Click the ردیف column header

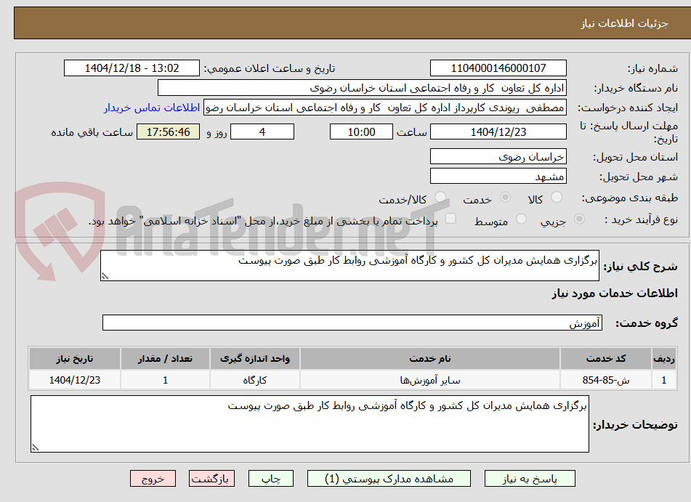click(663, 359)
